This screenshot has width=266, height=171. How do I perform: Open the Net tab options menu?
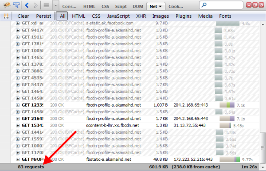click(160, 7)
